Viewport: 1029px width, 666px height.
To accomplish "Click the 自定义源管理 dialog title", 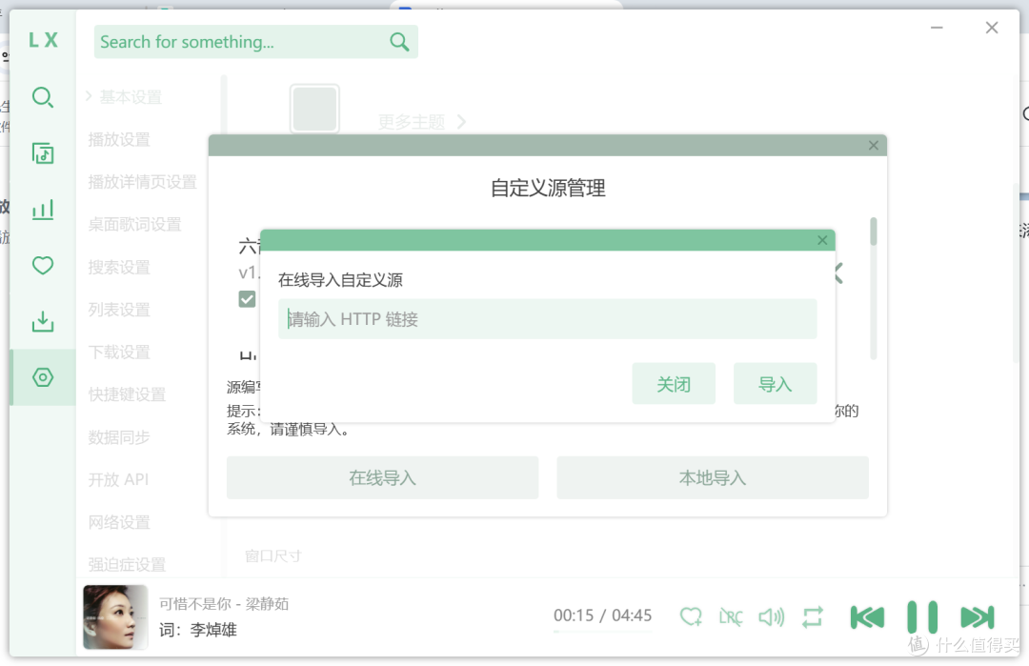I will click(548, 189).
